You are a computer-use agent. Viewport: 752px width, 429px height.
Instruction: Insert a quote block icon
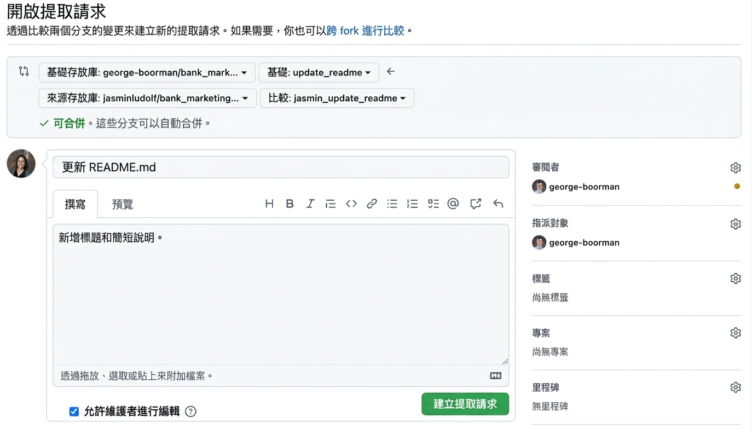point(331,204)
